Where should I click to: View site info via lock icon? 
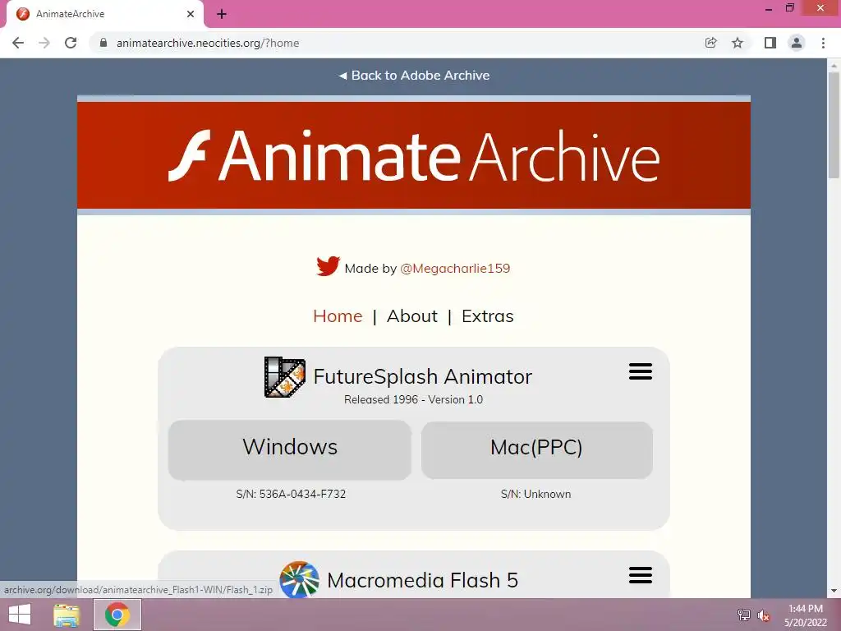pos(103,43)
